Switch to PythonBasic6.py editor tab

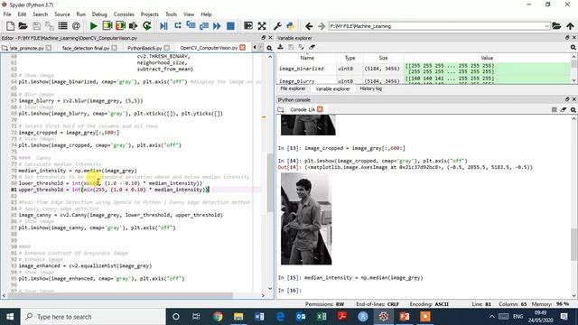point(144,48)
